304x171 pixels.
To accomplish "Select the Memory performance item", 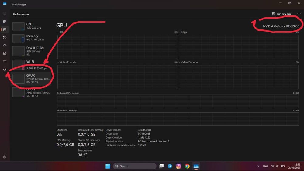I will click(x=31, y=38).
